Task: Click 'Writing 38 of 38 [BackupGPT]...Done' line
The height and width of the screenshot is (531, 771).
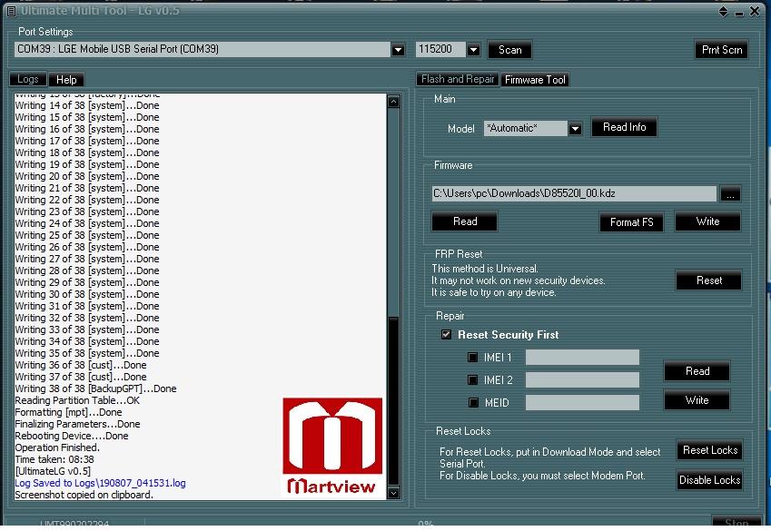Action: [95, 388]
